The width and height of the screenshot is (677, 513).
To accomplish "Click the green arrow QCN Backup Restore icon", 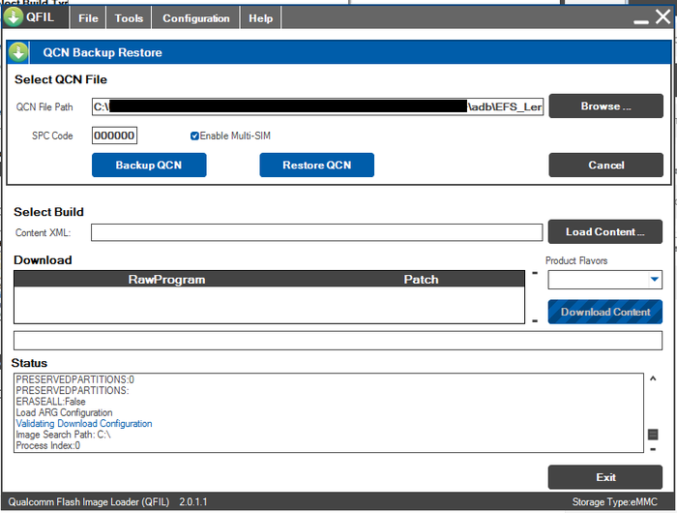I will (x=18, y=52).
